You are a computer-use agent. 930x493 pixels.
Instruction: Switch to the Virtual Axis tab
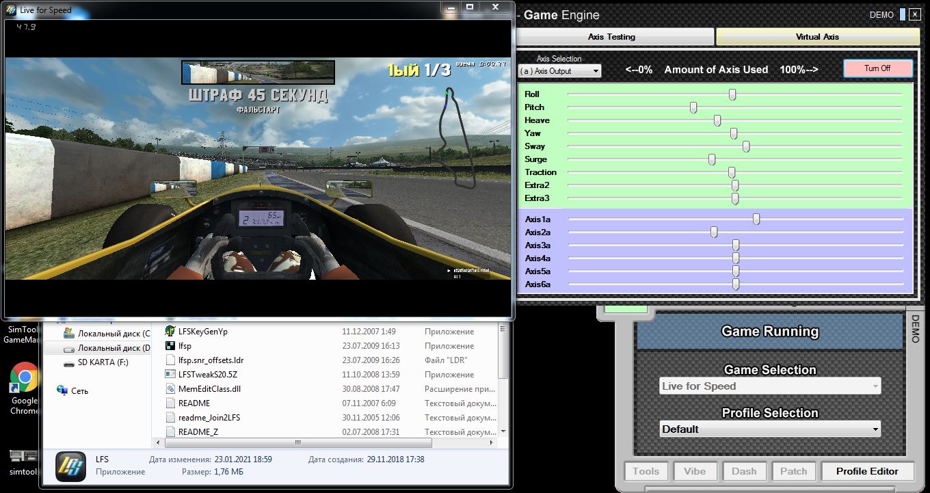pos(817,37)
